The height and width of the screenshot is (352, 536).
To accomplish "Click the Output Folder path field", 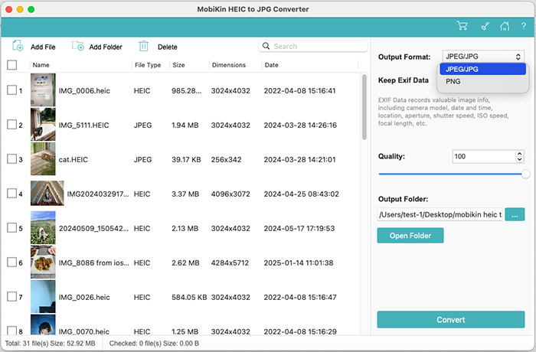I will tap(440, 214).
